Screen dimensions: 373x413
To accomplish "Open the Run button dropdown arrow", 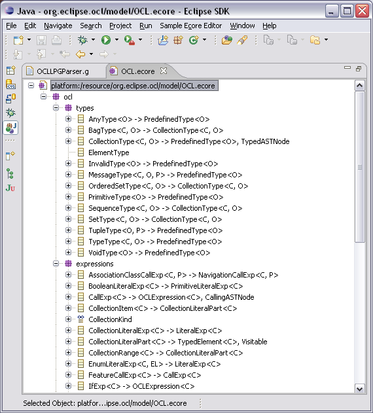I will tap(116, 40).
